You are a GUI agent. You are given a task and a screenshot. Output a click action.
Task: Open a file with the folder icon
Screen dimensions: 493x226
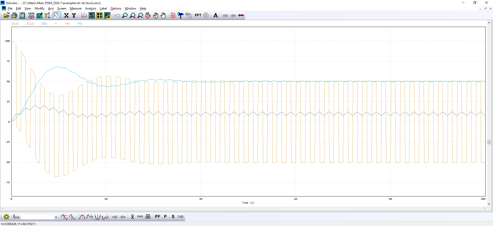(6, 15)
